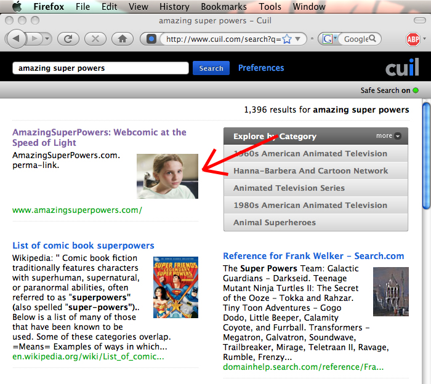The height and width of the screenshot is (384, 431).
Task: Click the cuil logo
Action: (x=402, y=67)
